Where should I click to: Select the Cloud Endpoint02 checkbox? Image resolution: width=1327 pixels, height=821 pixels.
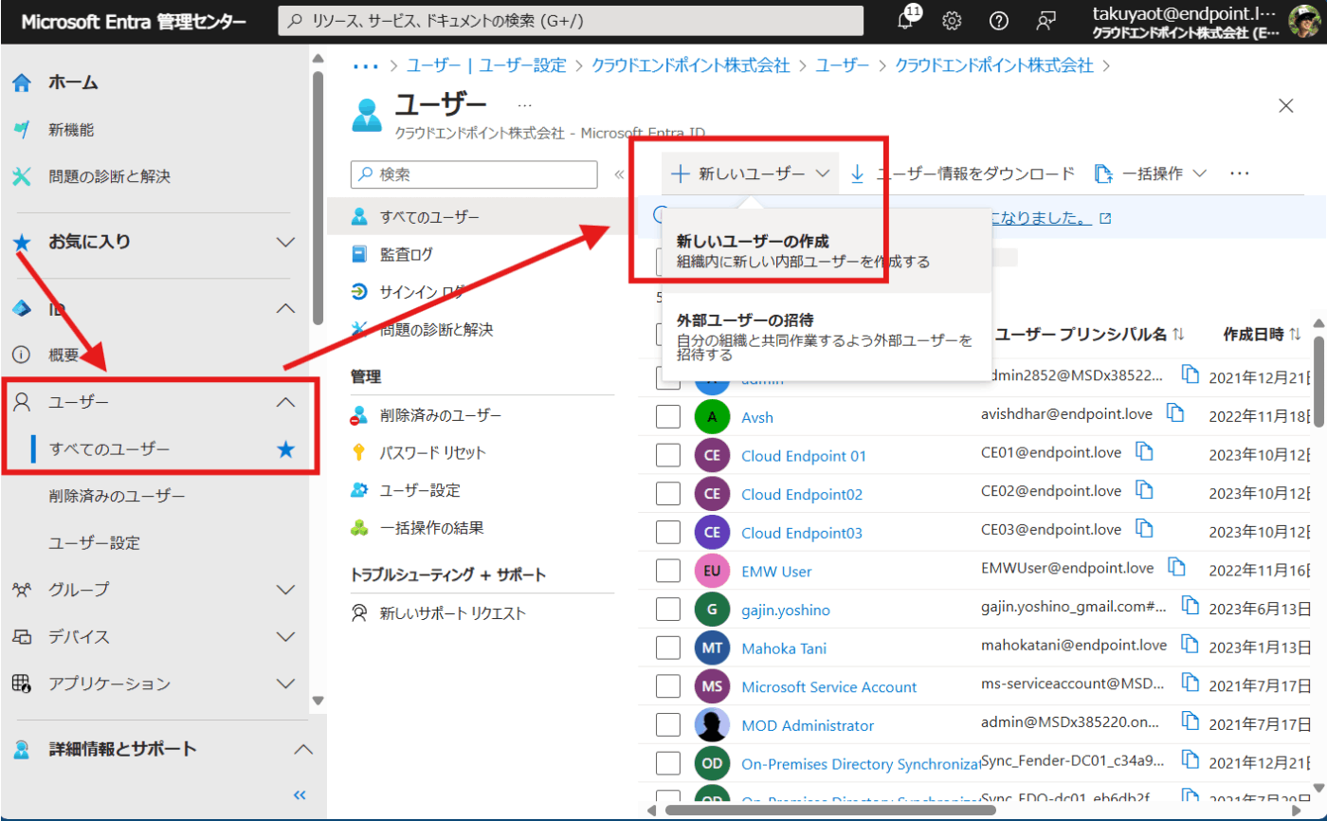[x=668, y=494]
